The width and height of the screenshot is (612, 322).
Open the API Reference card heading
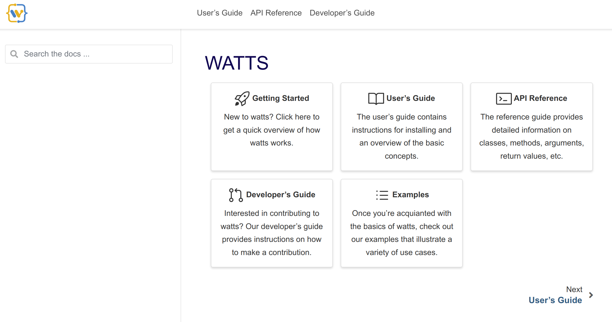click(540, 98)
